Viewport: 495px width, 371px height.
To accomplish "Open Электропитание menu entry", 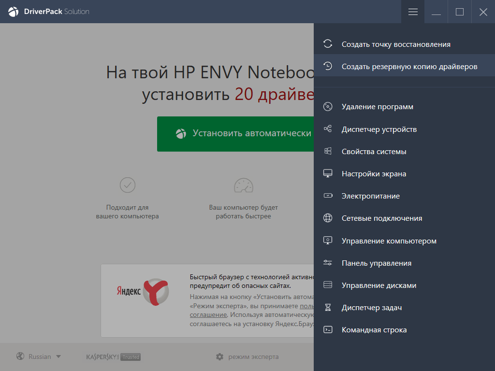I will [x=405, y=196].
